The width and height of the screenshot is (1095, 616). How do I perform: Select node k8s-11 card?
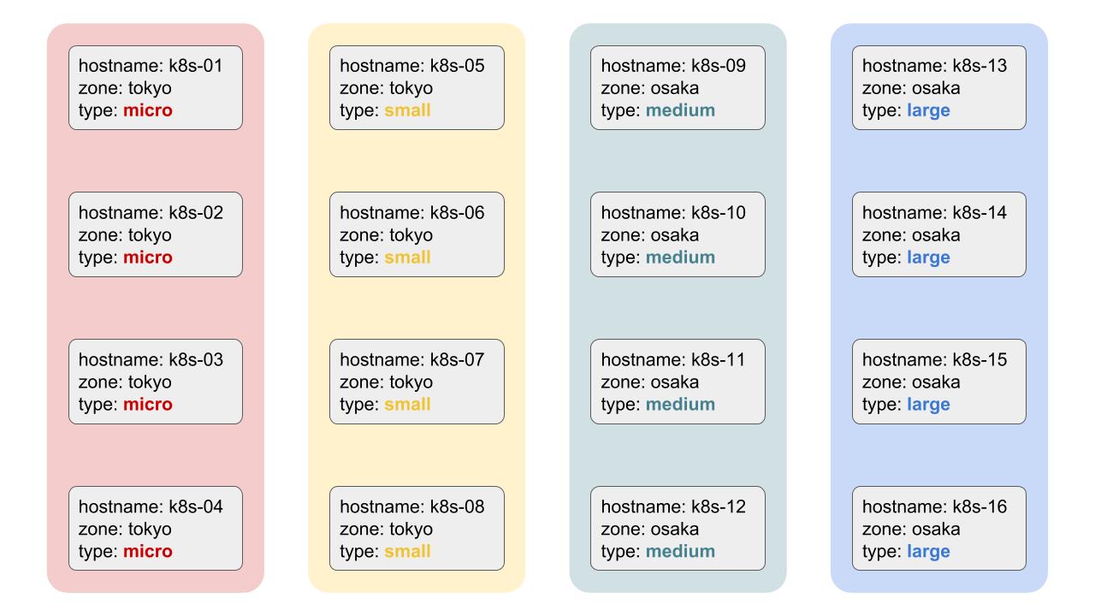(x=678, y=382)
